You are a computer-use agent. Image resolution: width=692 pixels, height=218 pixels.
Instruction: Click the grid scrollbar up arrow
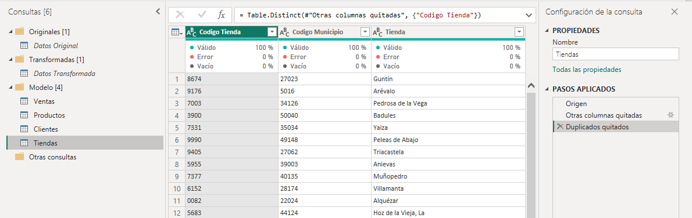coord(531,85)
